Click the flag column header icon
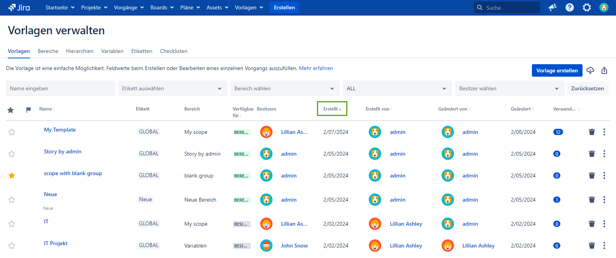 pyautogui.click(x=28, y=110)
